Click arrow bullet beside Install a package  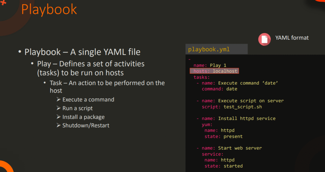[58, 117]
